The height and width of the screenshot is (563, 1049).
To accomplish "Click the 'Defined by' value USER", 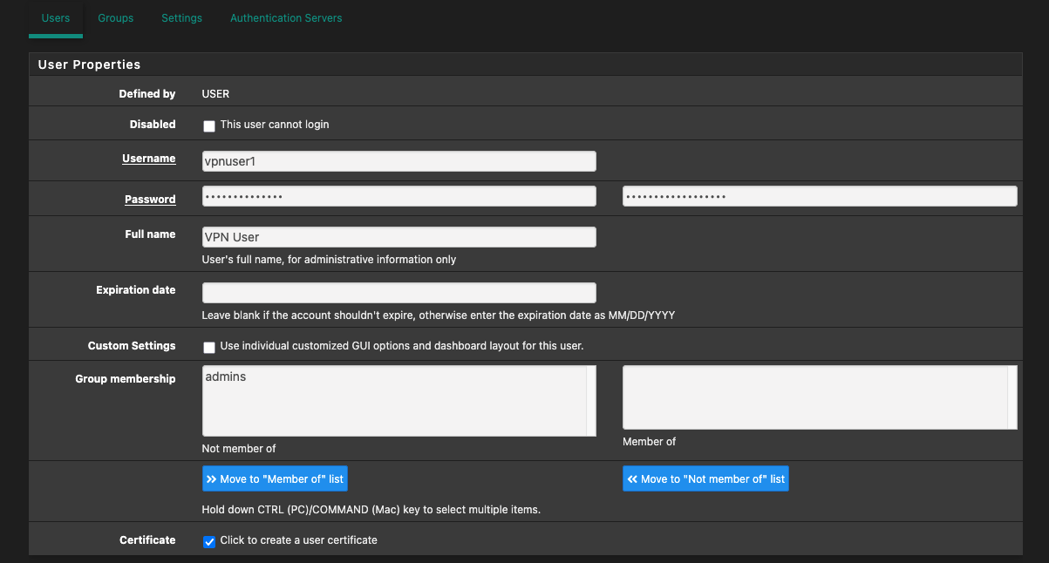I will [x=215, y=94].
